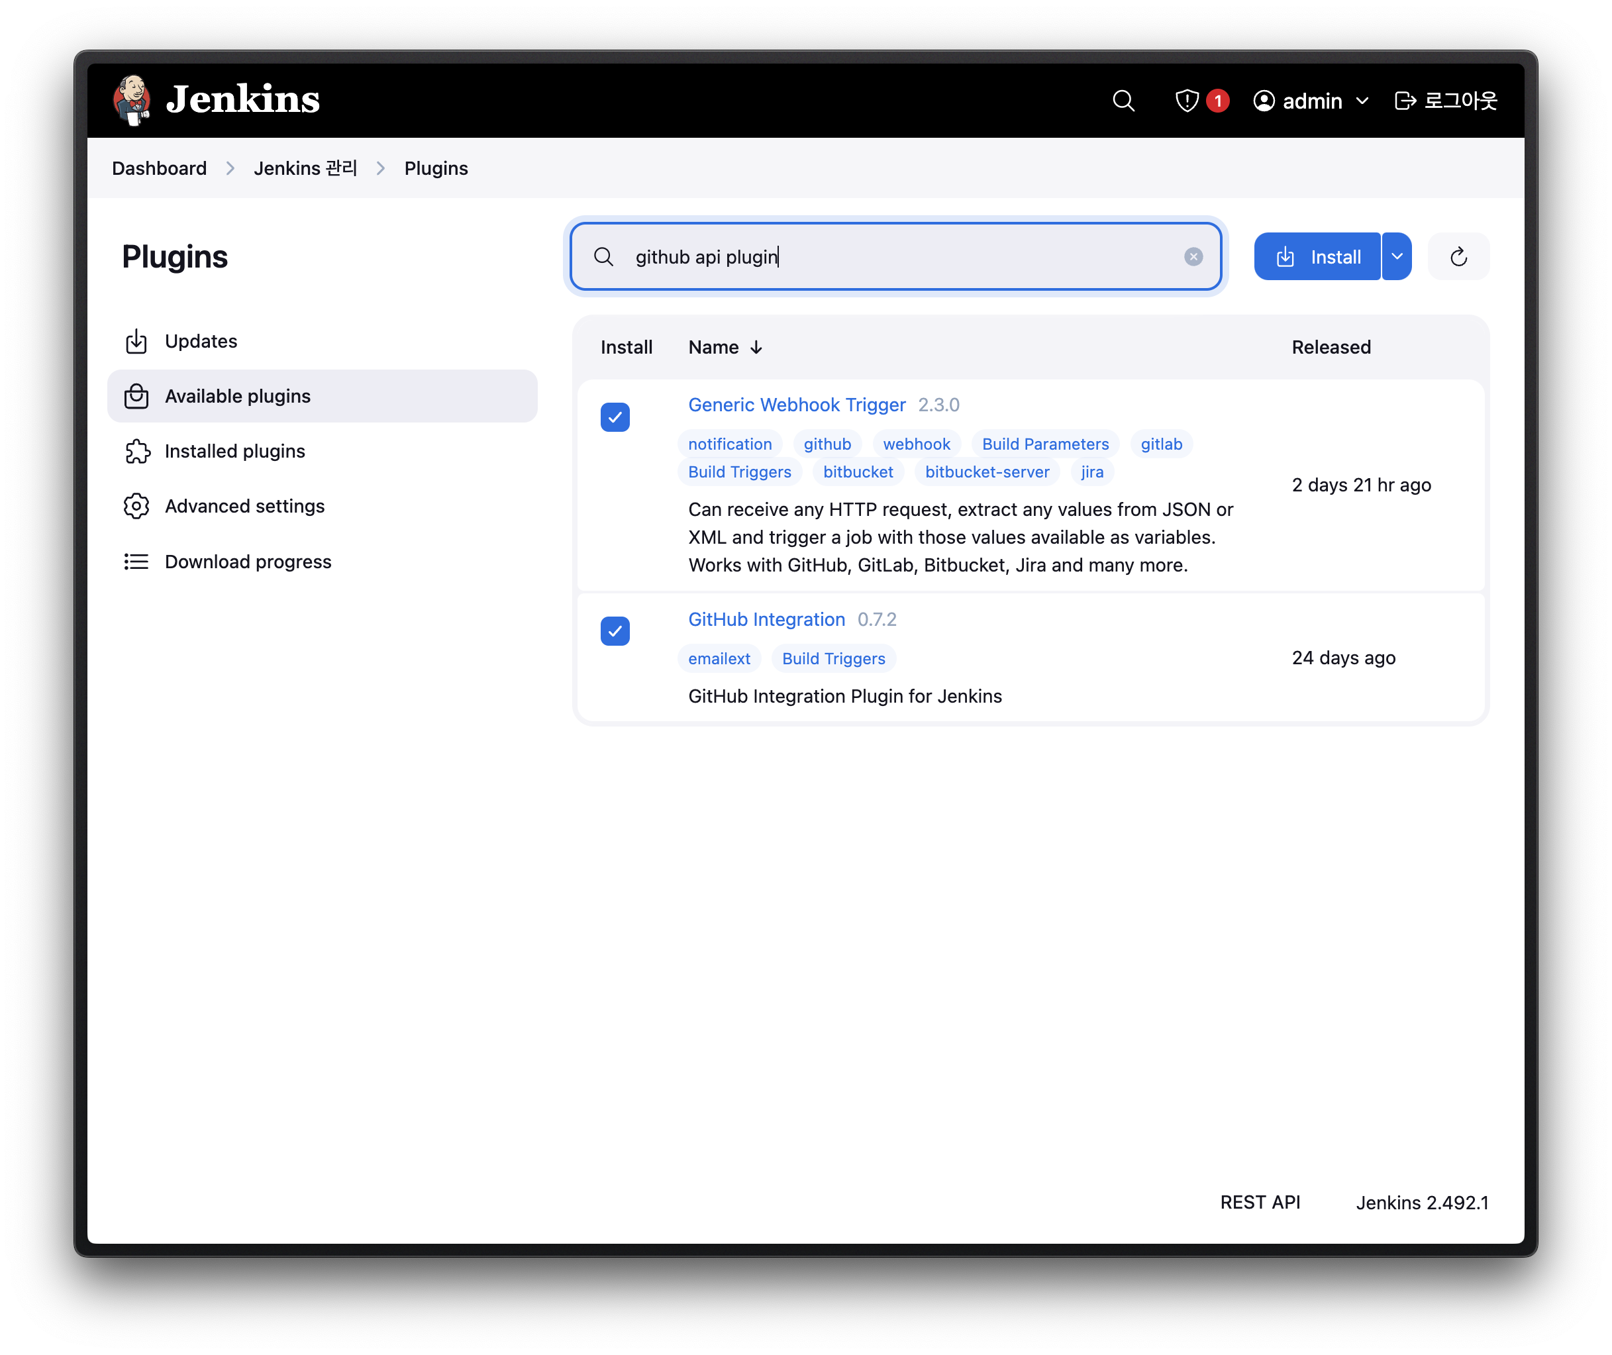The width and height of the screenshot is (1612, 1355).
Task: Expand chevron after Dashboard breadcrumb
Action: (x=230, y=168)
